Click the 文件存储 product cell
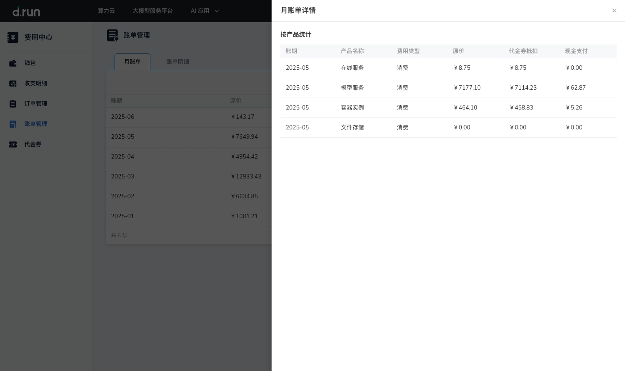This screenshot has width=625, height=371. [x=353, y=128]
